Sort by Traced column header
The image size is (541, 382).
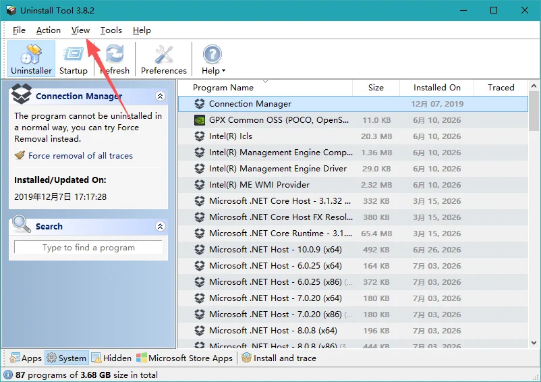[501, 88]
